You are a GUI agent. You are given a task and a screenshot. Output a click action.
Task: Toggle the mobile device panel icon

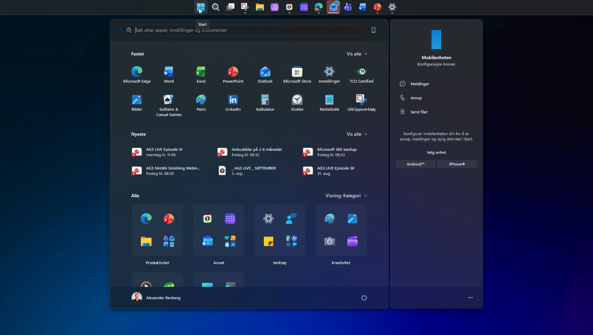(373, 30)
